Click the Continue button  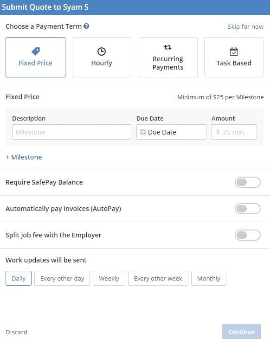(x=241, y=332)
